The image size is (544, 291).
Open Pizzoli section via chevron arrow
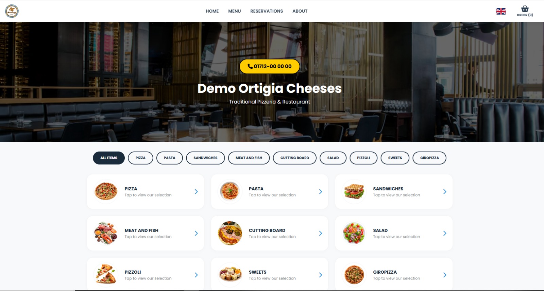[196, 275]
